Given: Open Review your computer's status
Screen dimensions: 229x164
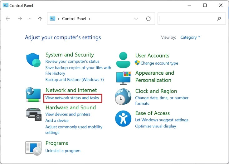Looking at the screenshot, I should (72, 62).
